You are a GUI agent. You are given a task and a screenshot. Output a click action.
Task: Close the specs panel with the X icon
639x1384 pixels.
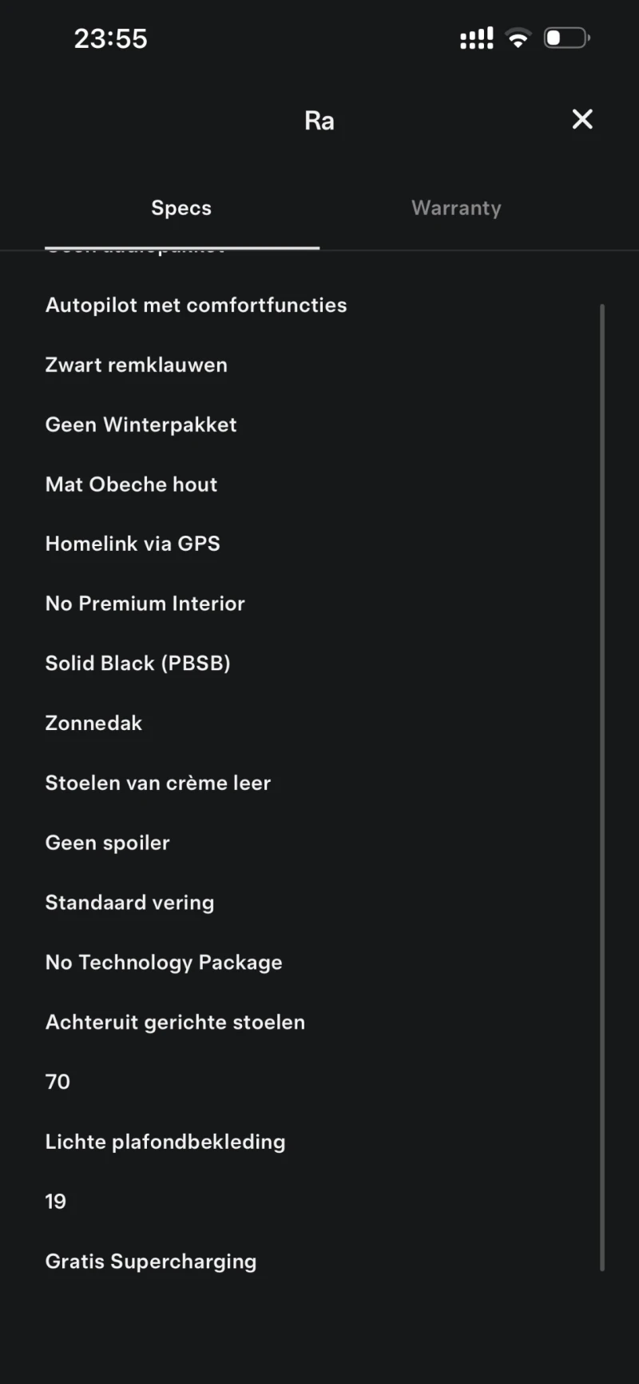(582, 120)
